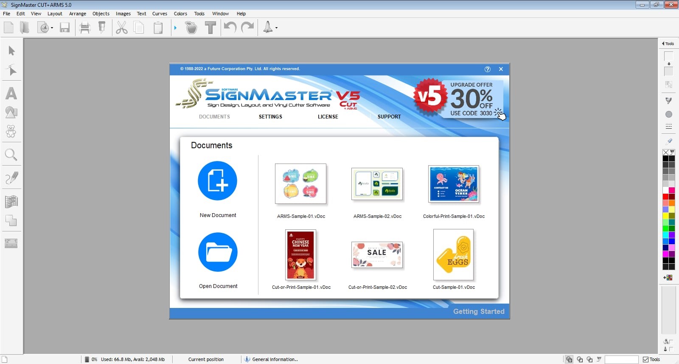Toggle the Tools checkbox in status bar

645,359
